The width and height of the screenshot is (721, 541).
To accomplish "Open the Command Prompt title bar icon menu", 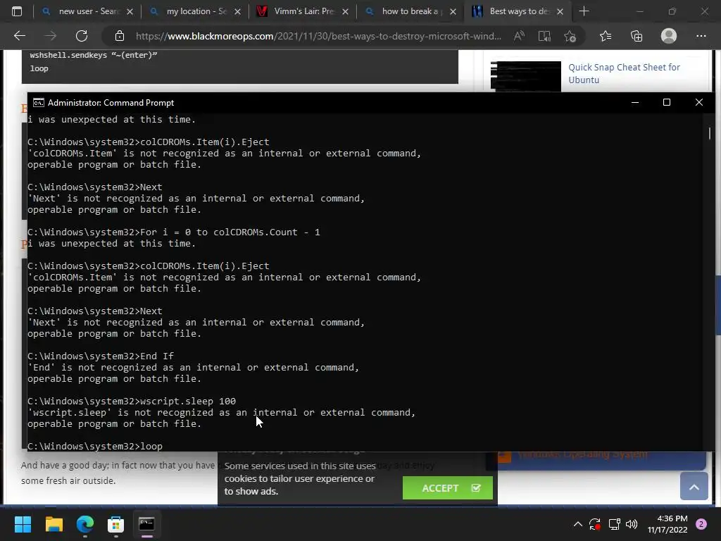I will pos(39,103).
